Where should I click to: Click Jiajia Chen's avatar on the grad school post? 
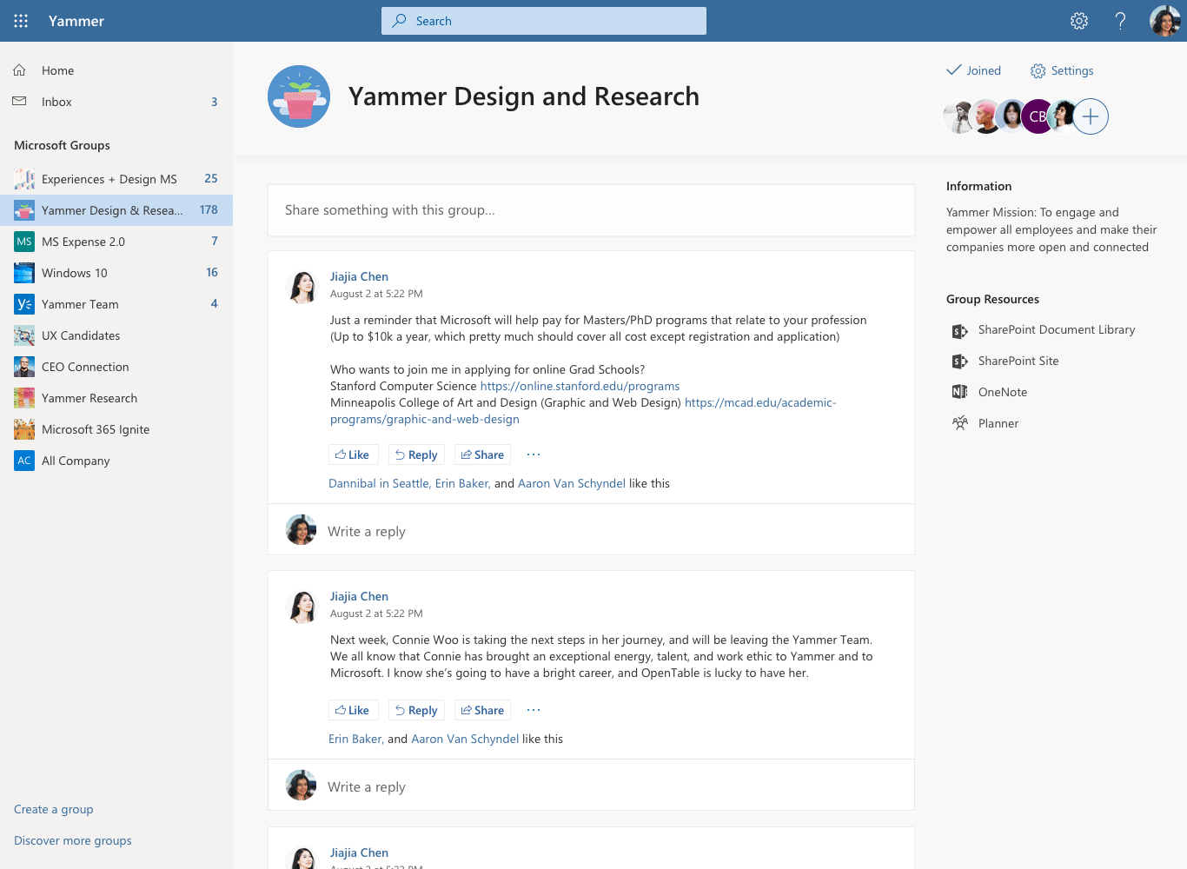(302, 287)
